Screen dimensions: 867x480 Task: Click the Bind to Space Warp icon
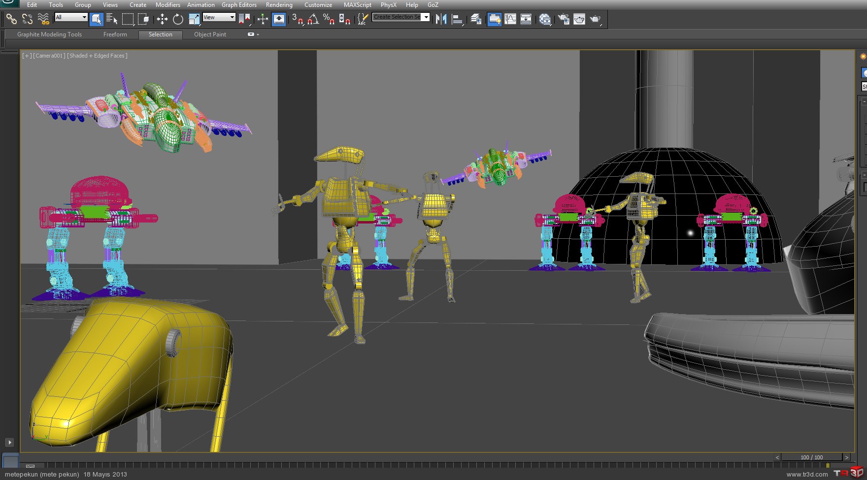pos(43,19)
